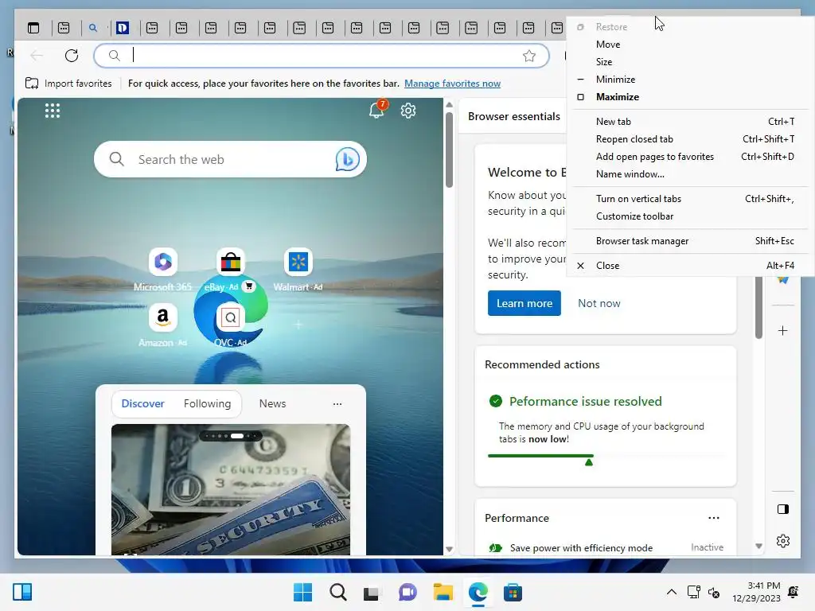
Task: Click Browser essentials scroll down arrow
Action: pyautogui.click(x=758, y=546)
